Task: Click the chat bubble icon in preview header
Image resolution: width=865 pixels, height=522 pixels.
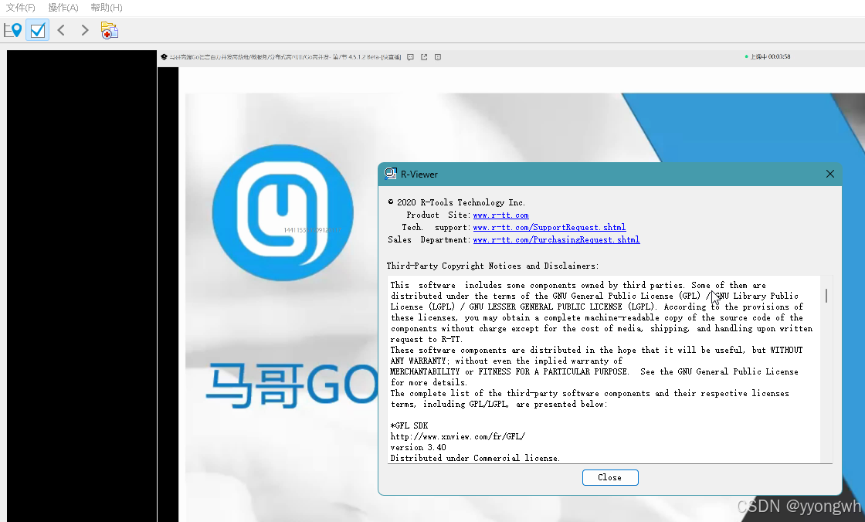Action: [x=410, y=57]
